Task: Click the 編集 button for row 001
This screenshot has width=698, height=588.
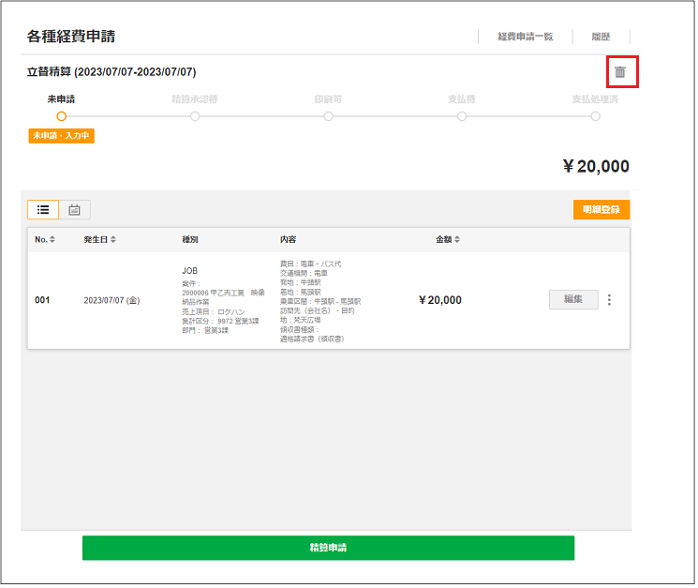Action: (573, 299)
